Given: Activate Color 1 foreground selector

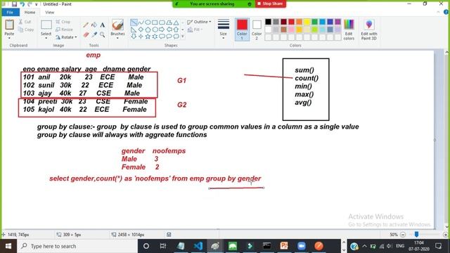Looking at the screenshot, I should [x=242, y=30].
